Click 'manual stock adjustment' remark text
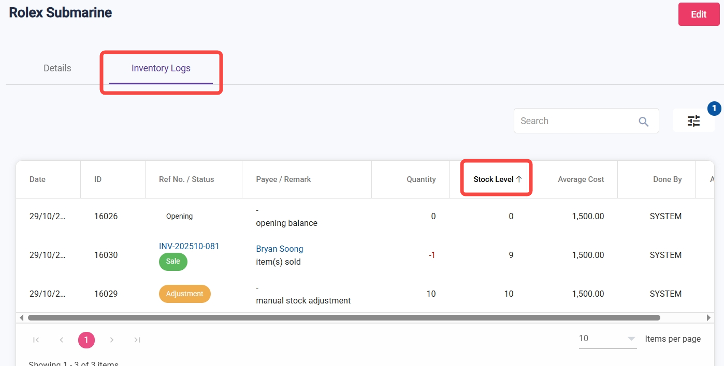This screenshot has width=724, height=366. pyautogui.click(x=303, y=300)
